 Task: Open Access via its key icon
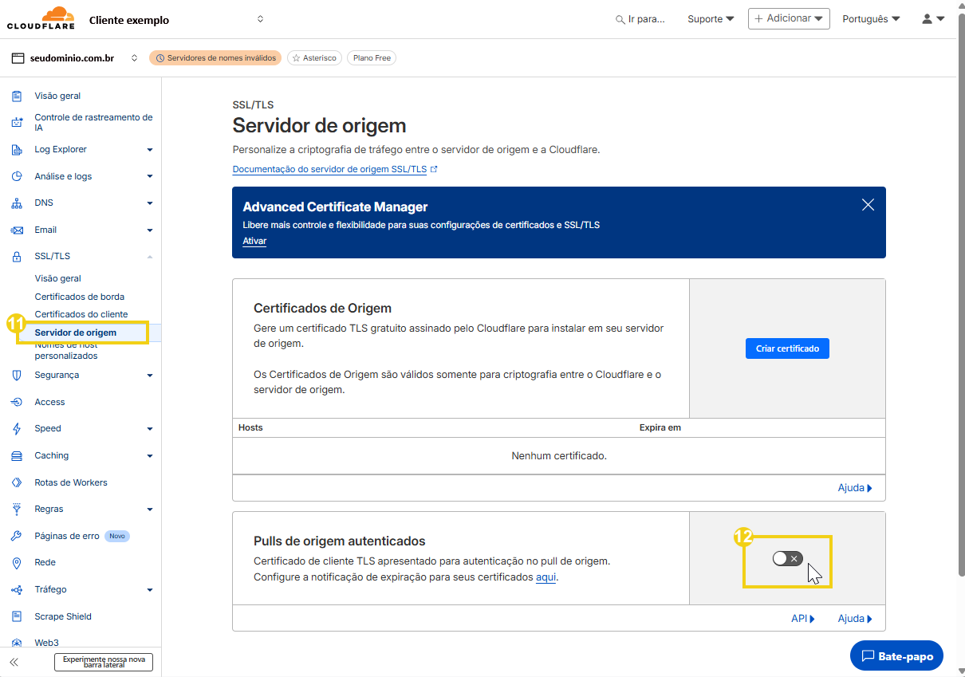(17, 402)
